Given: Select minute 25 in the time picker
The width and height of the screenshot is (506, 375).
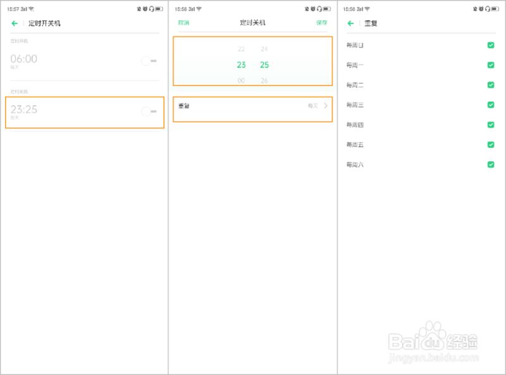Looking at the screenshot, I should point(264,65).
